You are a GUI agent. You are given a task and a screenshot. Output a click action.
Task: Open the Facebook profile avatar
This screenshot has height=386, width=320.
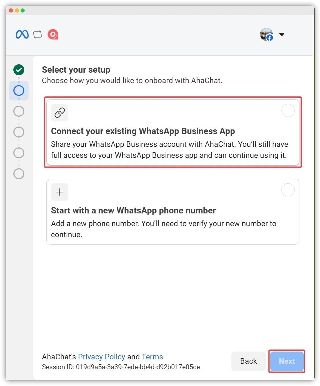pos(266,34)
